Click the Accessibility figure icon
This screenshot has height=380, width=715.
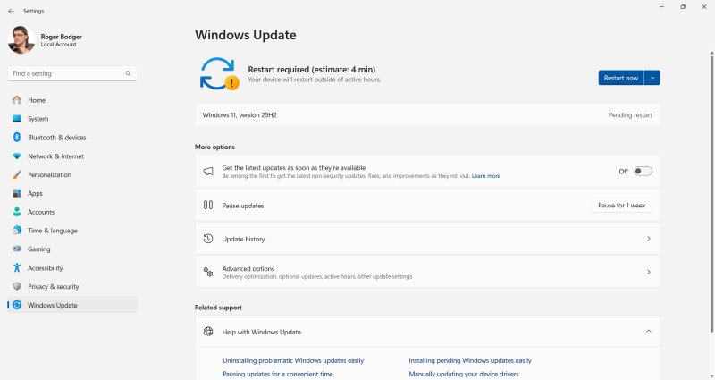(17, 267)
